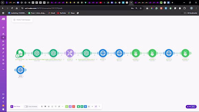Open Resource hub book icon in sidebar
199x112 pixels.
point(3,94)
